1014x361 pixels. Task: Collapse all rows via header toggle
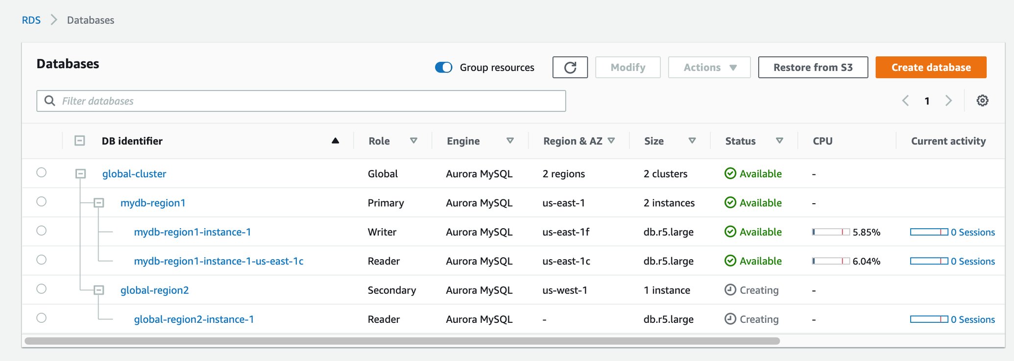(x=79, y=141)
